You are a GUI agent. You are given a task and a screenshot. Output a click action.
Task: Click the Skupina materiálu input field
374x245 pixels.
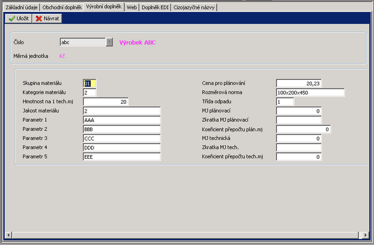coord(90,83)
